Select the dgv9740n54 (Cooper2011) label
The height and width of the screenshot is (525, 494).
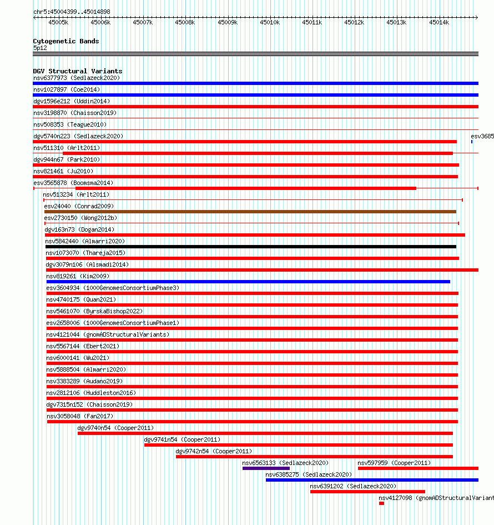click(115, 428)
